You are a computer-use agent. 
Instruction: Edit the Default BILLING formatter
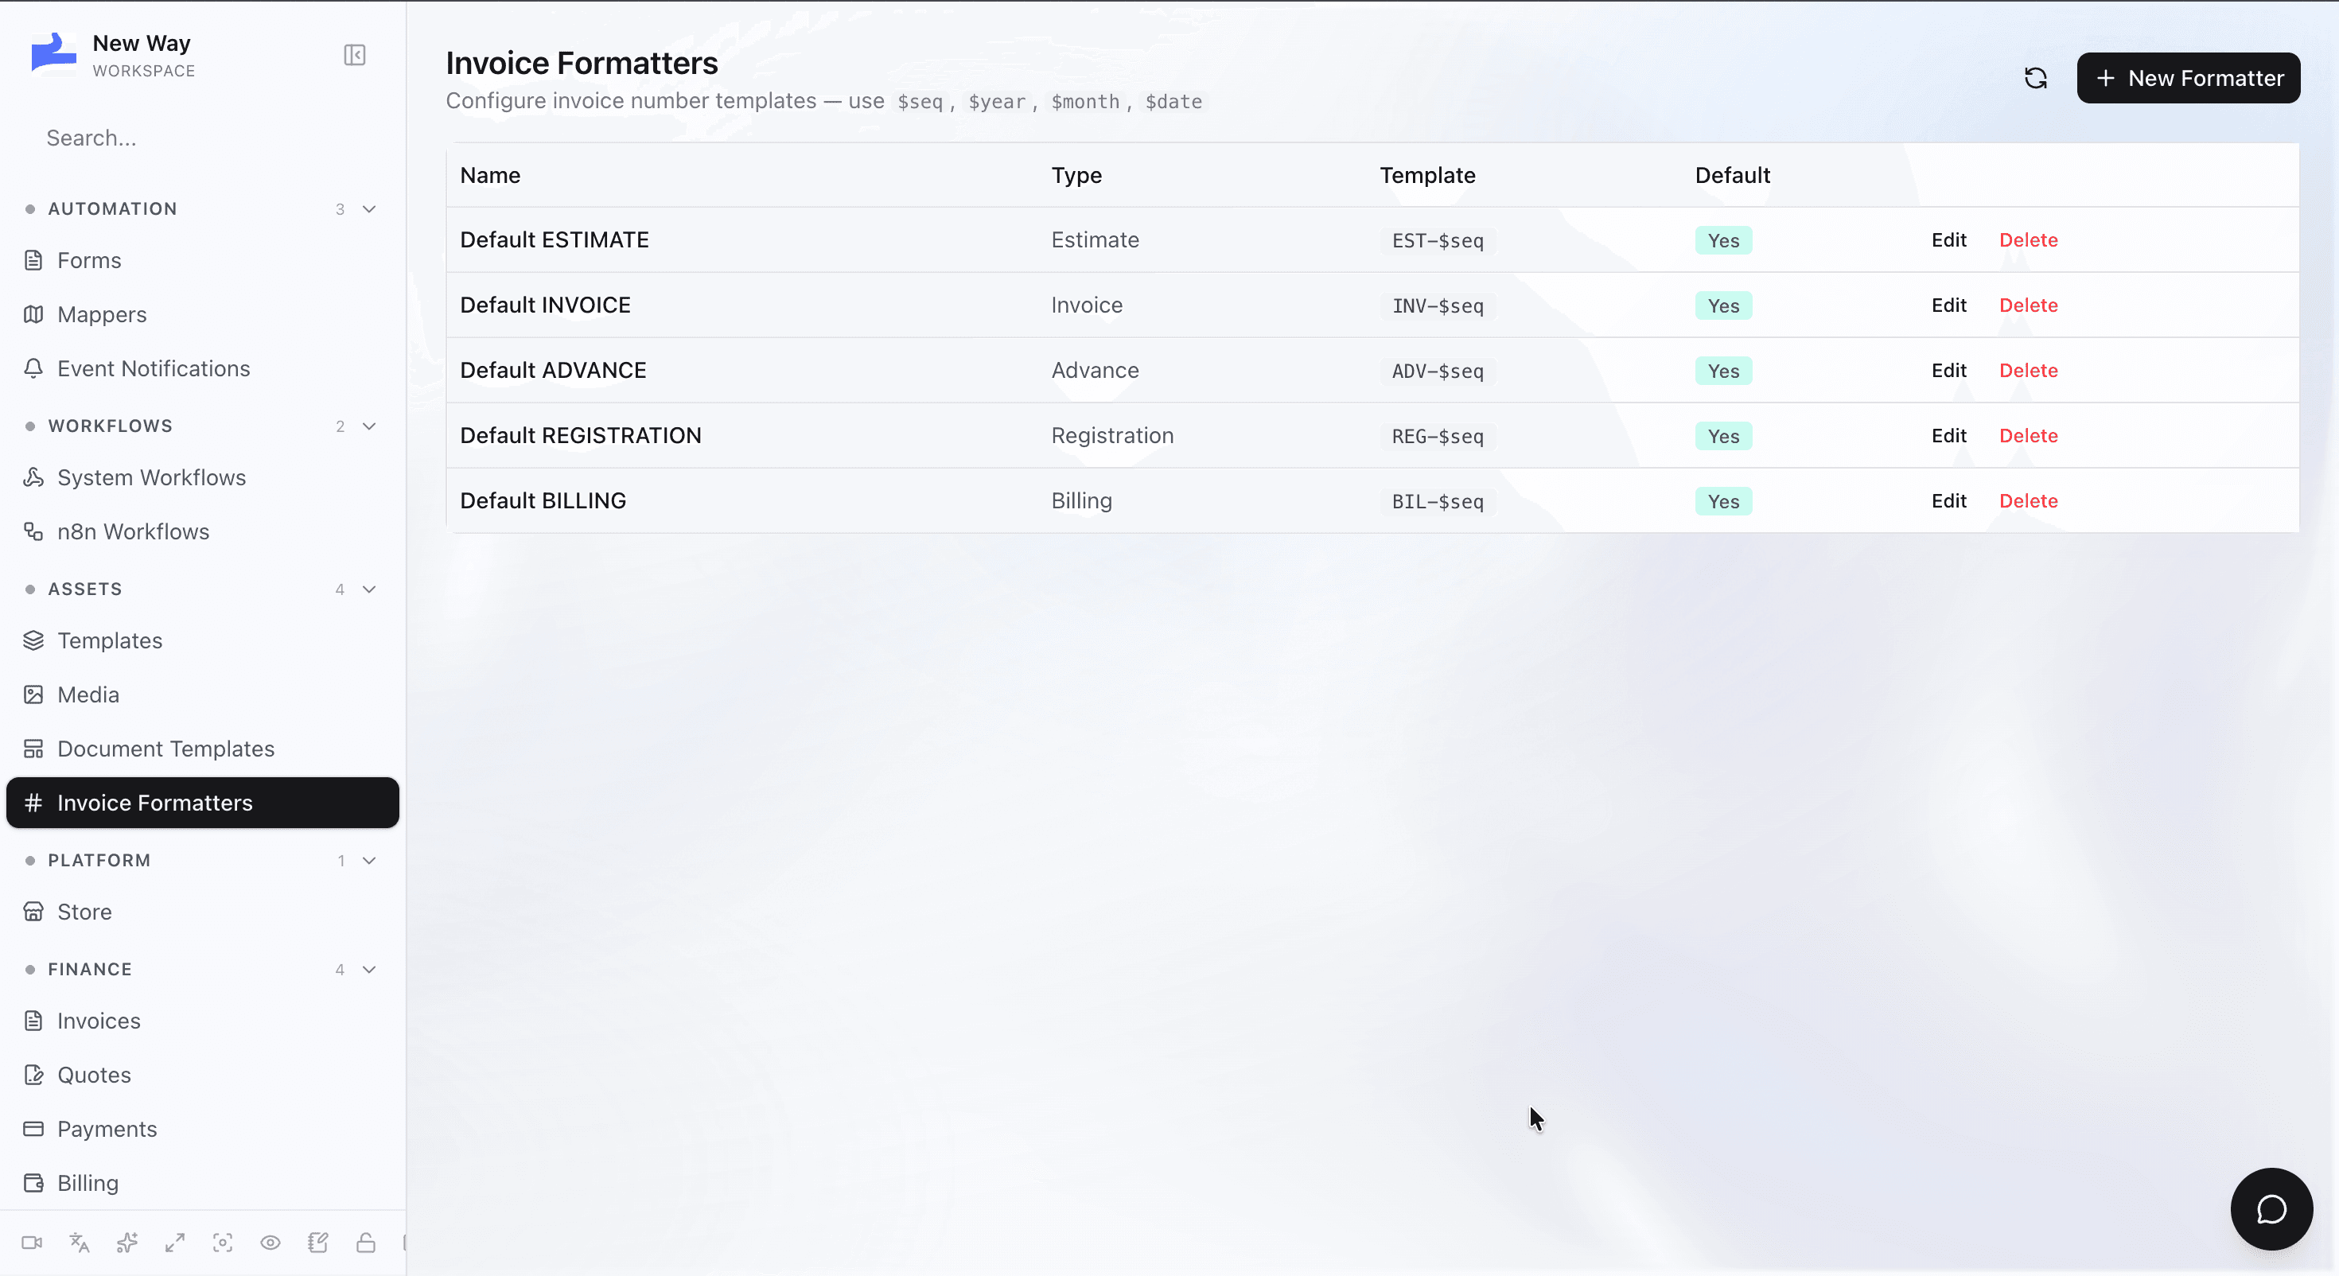pyautogui.click(x=1948, y=501)
